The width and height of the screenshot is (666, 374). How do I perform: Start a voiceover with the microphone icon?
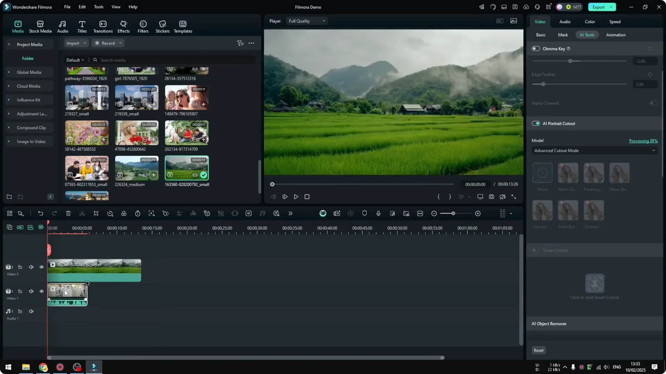tap(378, 213)
